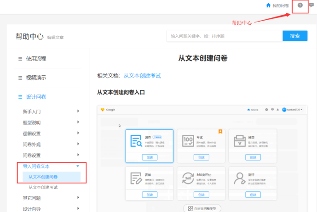Open the 使用流程 section
Viewport: 317px width, 212px height.
(x=36, y=59)
